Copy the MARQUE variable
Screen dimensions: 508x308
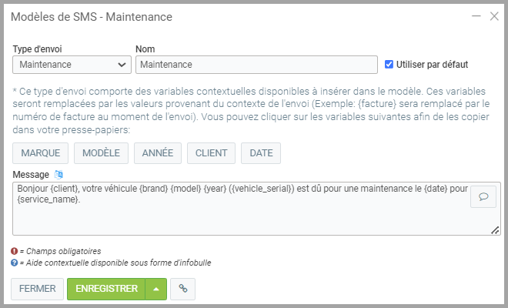click(x=41, y=153)
